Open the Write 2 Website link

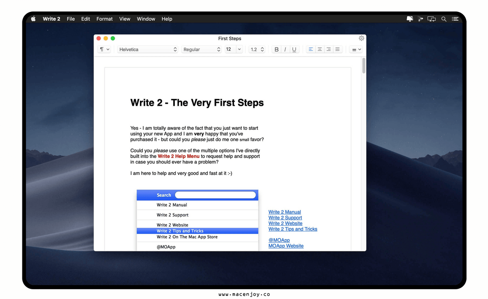coord(285,223)
